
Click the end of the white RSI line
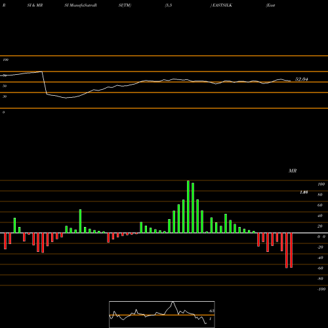click(291, 81)
